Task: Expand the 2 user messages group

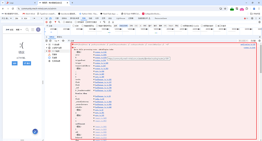Action: point(47,48)
